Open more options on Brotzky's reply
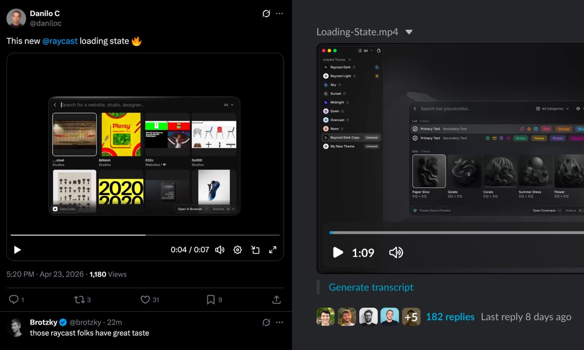This screenshot has height=350, width=584. 279,322
